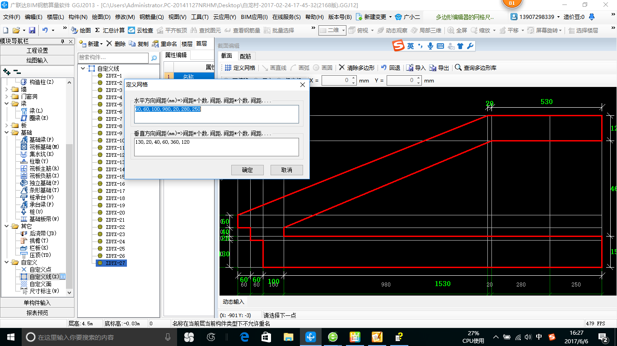Select the 属性编辑 tab
This screenshot has width=617, height=346.
coord(176,55)
